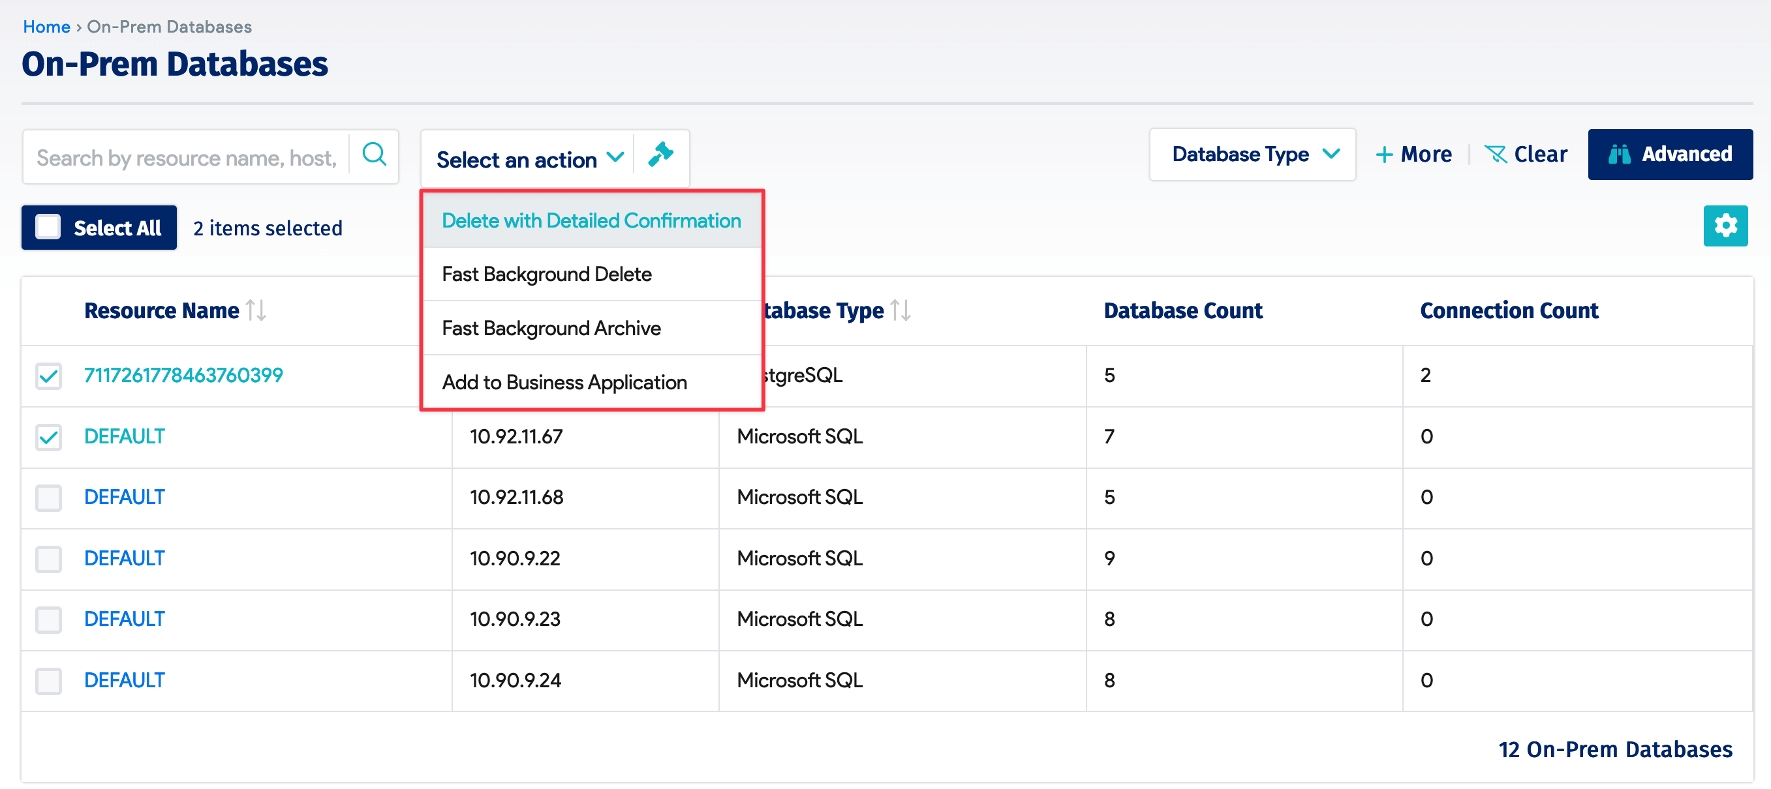Uncheck the DEFAULT row for 10.92.11.67
This screenshot has width=1771, height=789.
(x=48, y=436)
